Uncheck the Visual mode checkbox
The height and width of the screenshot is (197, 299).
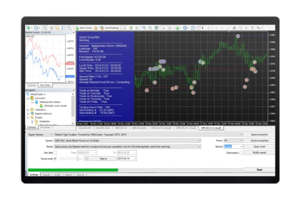55,159
